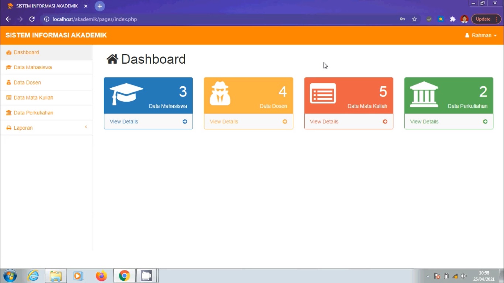
Task: Click the browser address bar URL
Action: click(95, 19)
